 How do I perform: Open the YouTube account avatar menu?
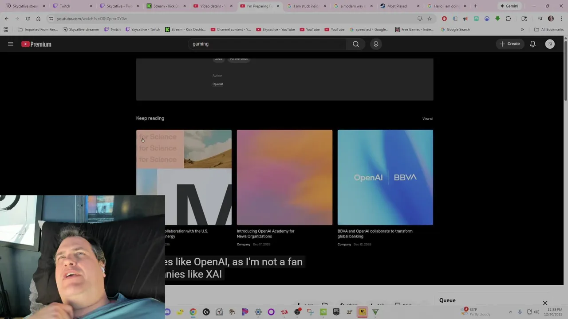[x=550, y=44]
